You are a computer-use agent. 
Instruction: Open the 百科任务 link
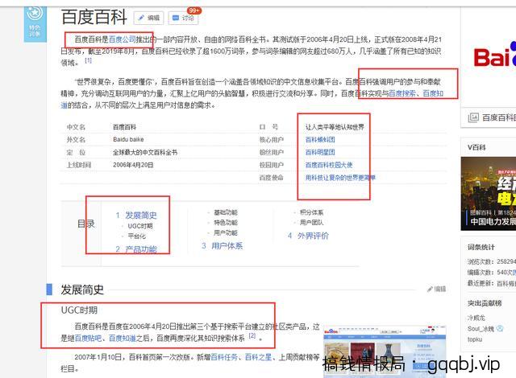[x=224, y=357]
